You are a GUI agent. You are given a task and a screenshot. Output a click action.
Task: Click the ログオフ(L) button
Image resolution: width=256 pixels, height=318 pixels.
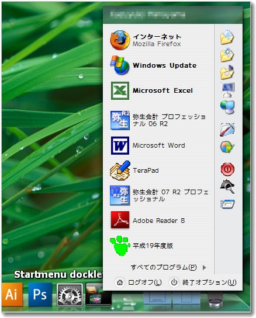click(139, 282)
